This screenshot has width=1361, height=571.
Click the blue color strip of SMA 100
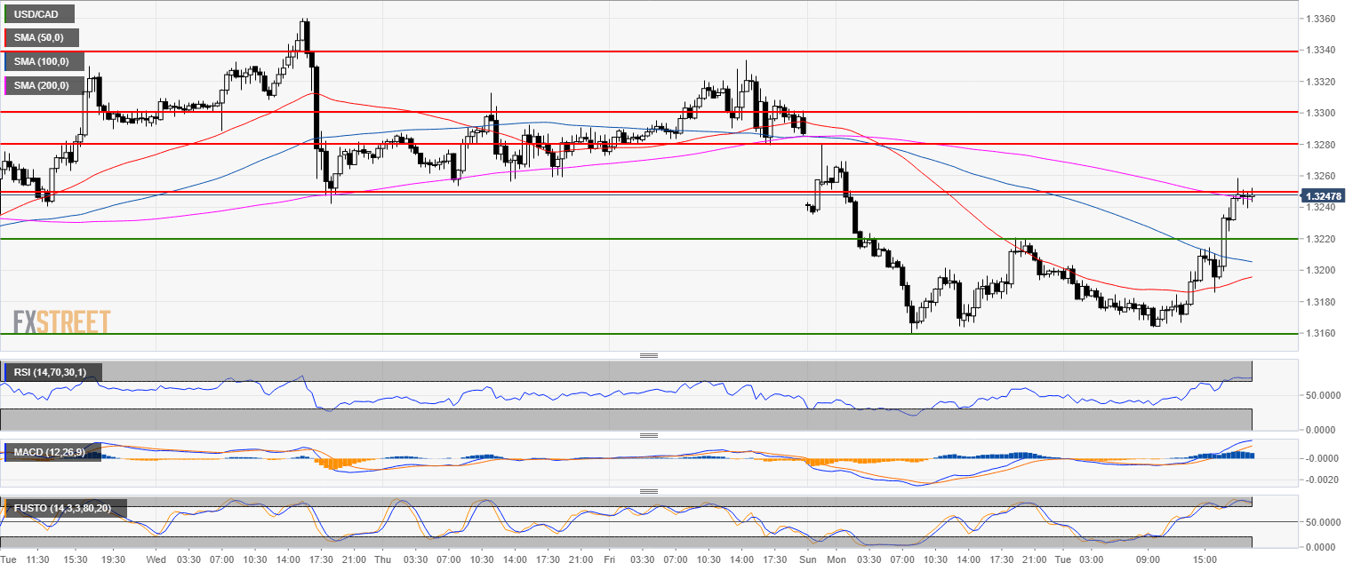click(6, 62)
